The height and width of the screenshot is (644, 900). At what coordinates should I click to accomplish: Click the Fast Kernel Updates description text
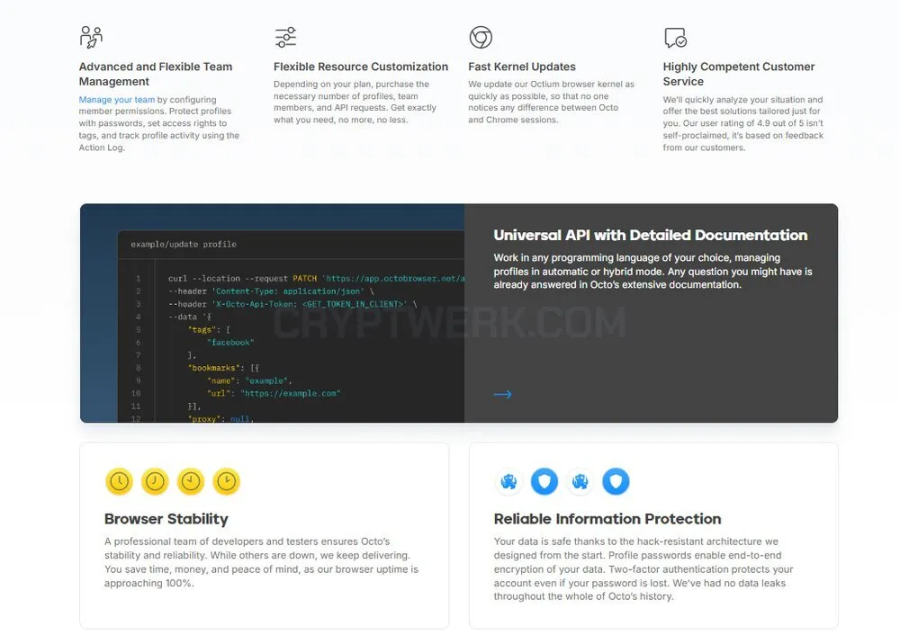(x=551, y=102)
